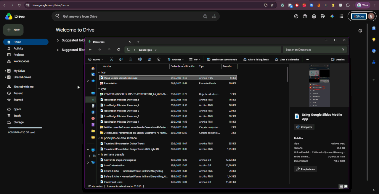
Task: Click the Share icon in Explorer toolbar
Action: pos(149,59)
